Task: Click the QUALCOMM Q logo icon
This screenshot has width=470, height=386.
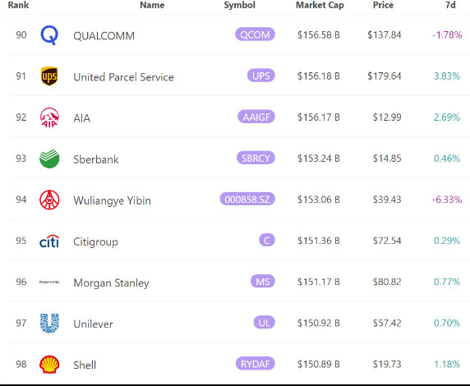Action: click(49, 35)
